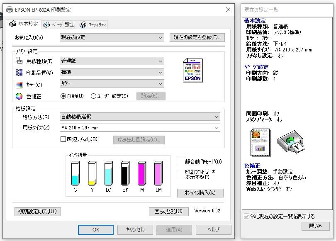Viewport: 336px width, 241px height.
Task: Click the Webスムージング: オン line in summary
Action: 269,189
